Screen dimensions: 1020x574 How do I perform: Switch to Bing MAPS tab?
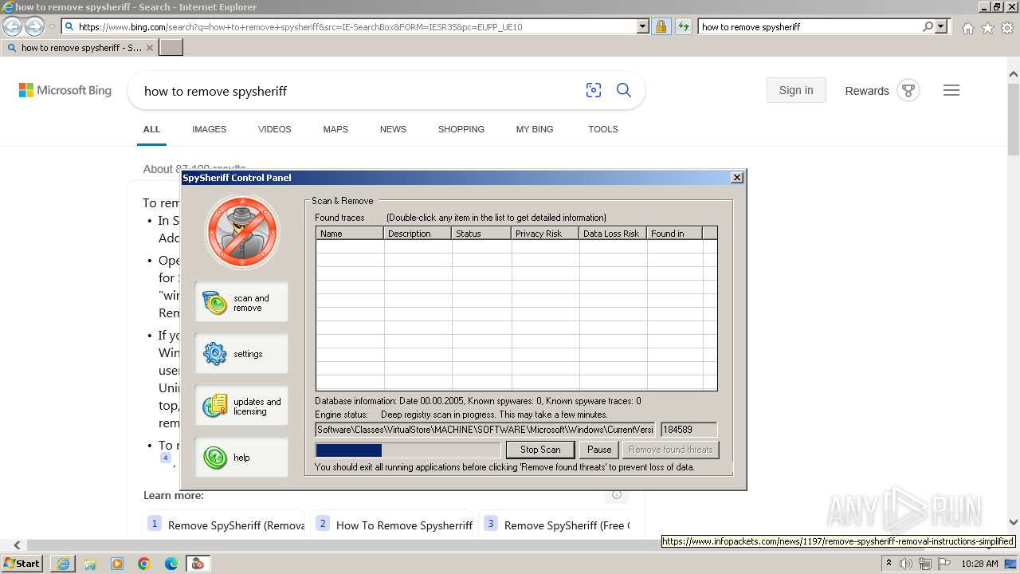335,129
